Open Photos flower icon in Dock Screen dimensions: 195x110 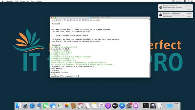pyautogui.click(x=67, y=106)
